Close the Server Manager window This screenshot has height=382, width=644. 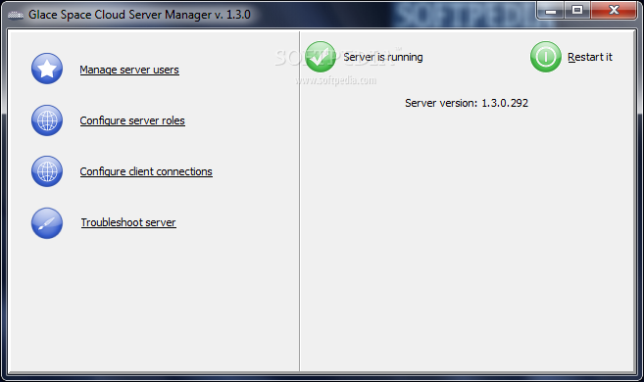(x=614, y=10)
